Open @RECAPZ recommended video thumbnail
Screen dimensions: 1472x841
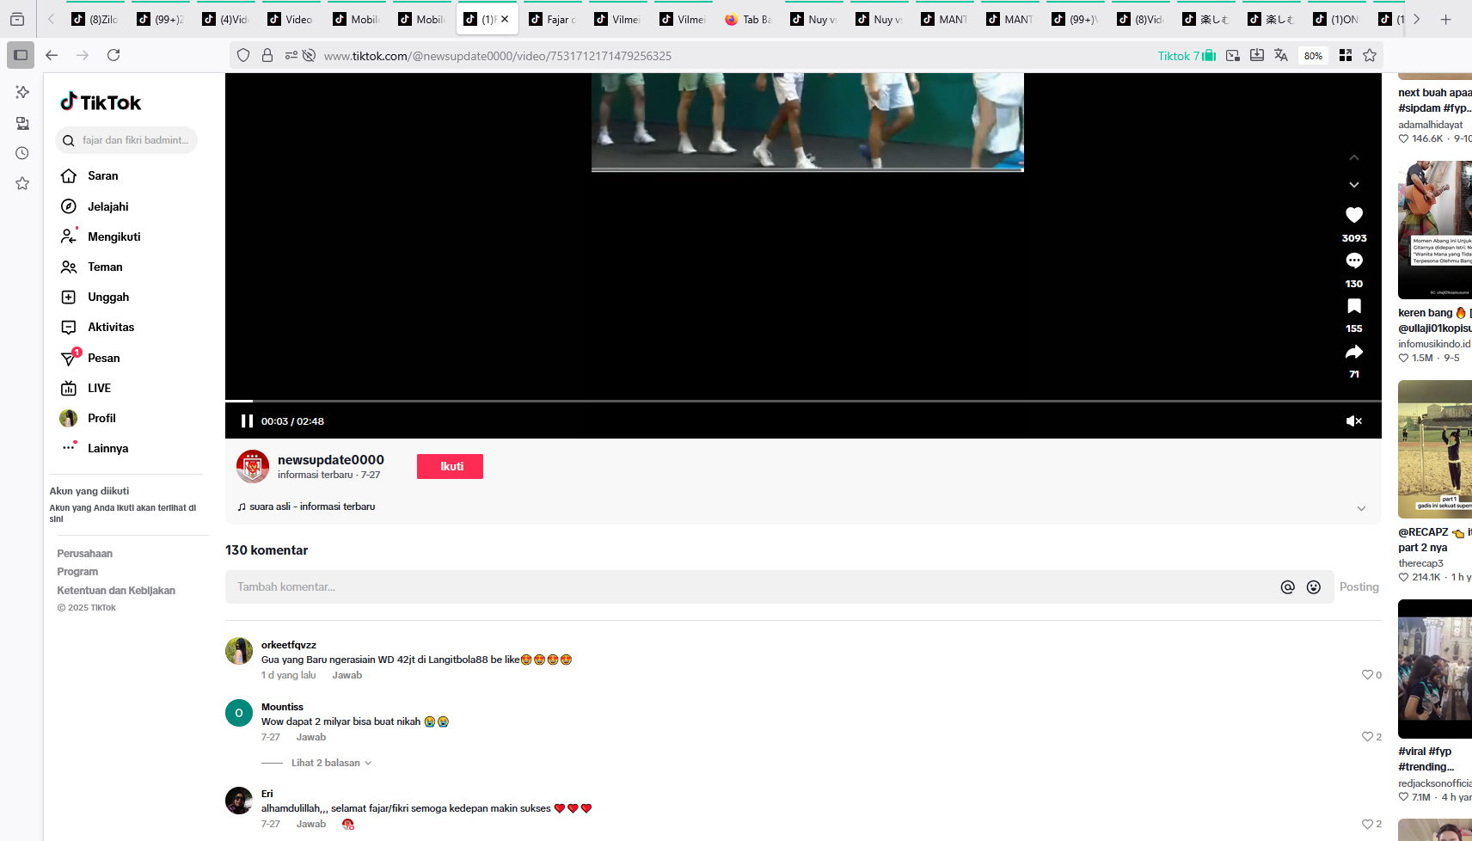click(x=1435, y=449)
